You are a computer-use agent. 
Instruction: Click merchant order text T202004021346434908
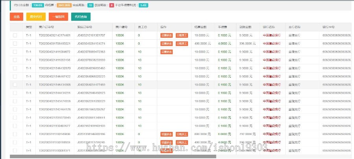[x=55, y=85]
